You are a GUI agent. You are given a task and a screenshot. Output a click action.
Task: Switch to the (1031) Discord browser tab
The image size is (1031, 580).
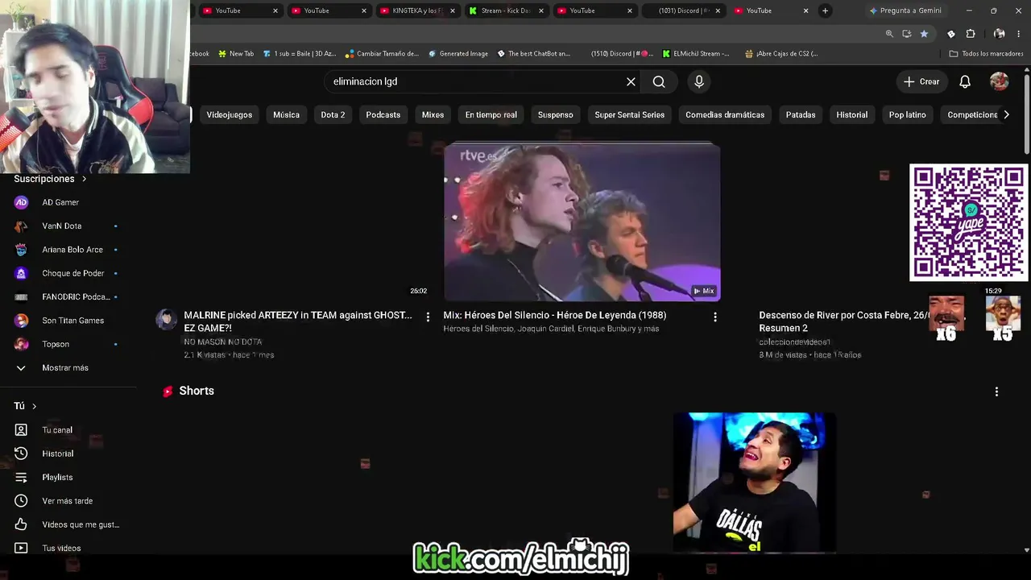681,10
